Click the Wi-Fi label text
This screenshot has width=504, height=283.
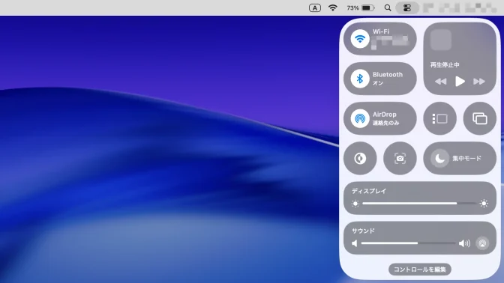[380, 31]
